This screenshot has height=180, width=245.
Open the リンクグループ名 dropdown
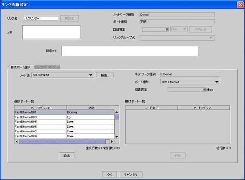point(177,38)
